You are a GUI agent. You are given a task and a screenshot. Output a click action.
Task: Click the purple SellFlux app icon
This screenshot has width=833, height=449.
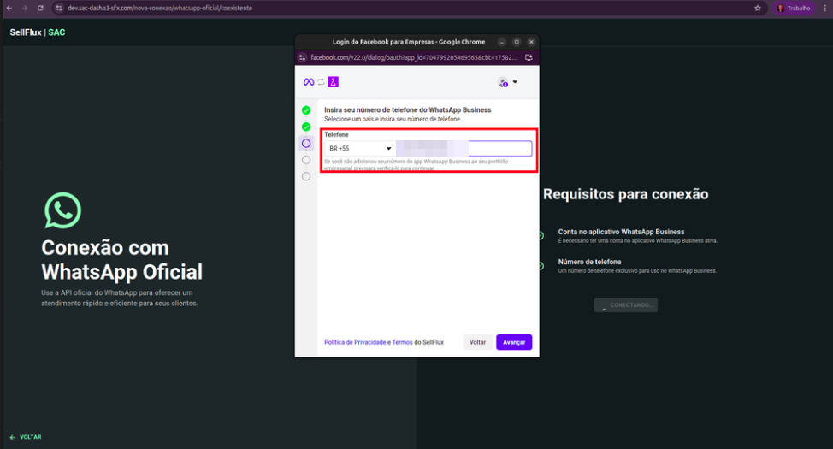coord(333,82)
